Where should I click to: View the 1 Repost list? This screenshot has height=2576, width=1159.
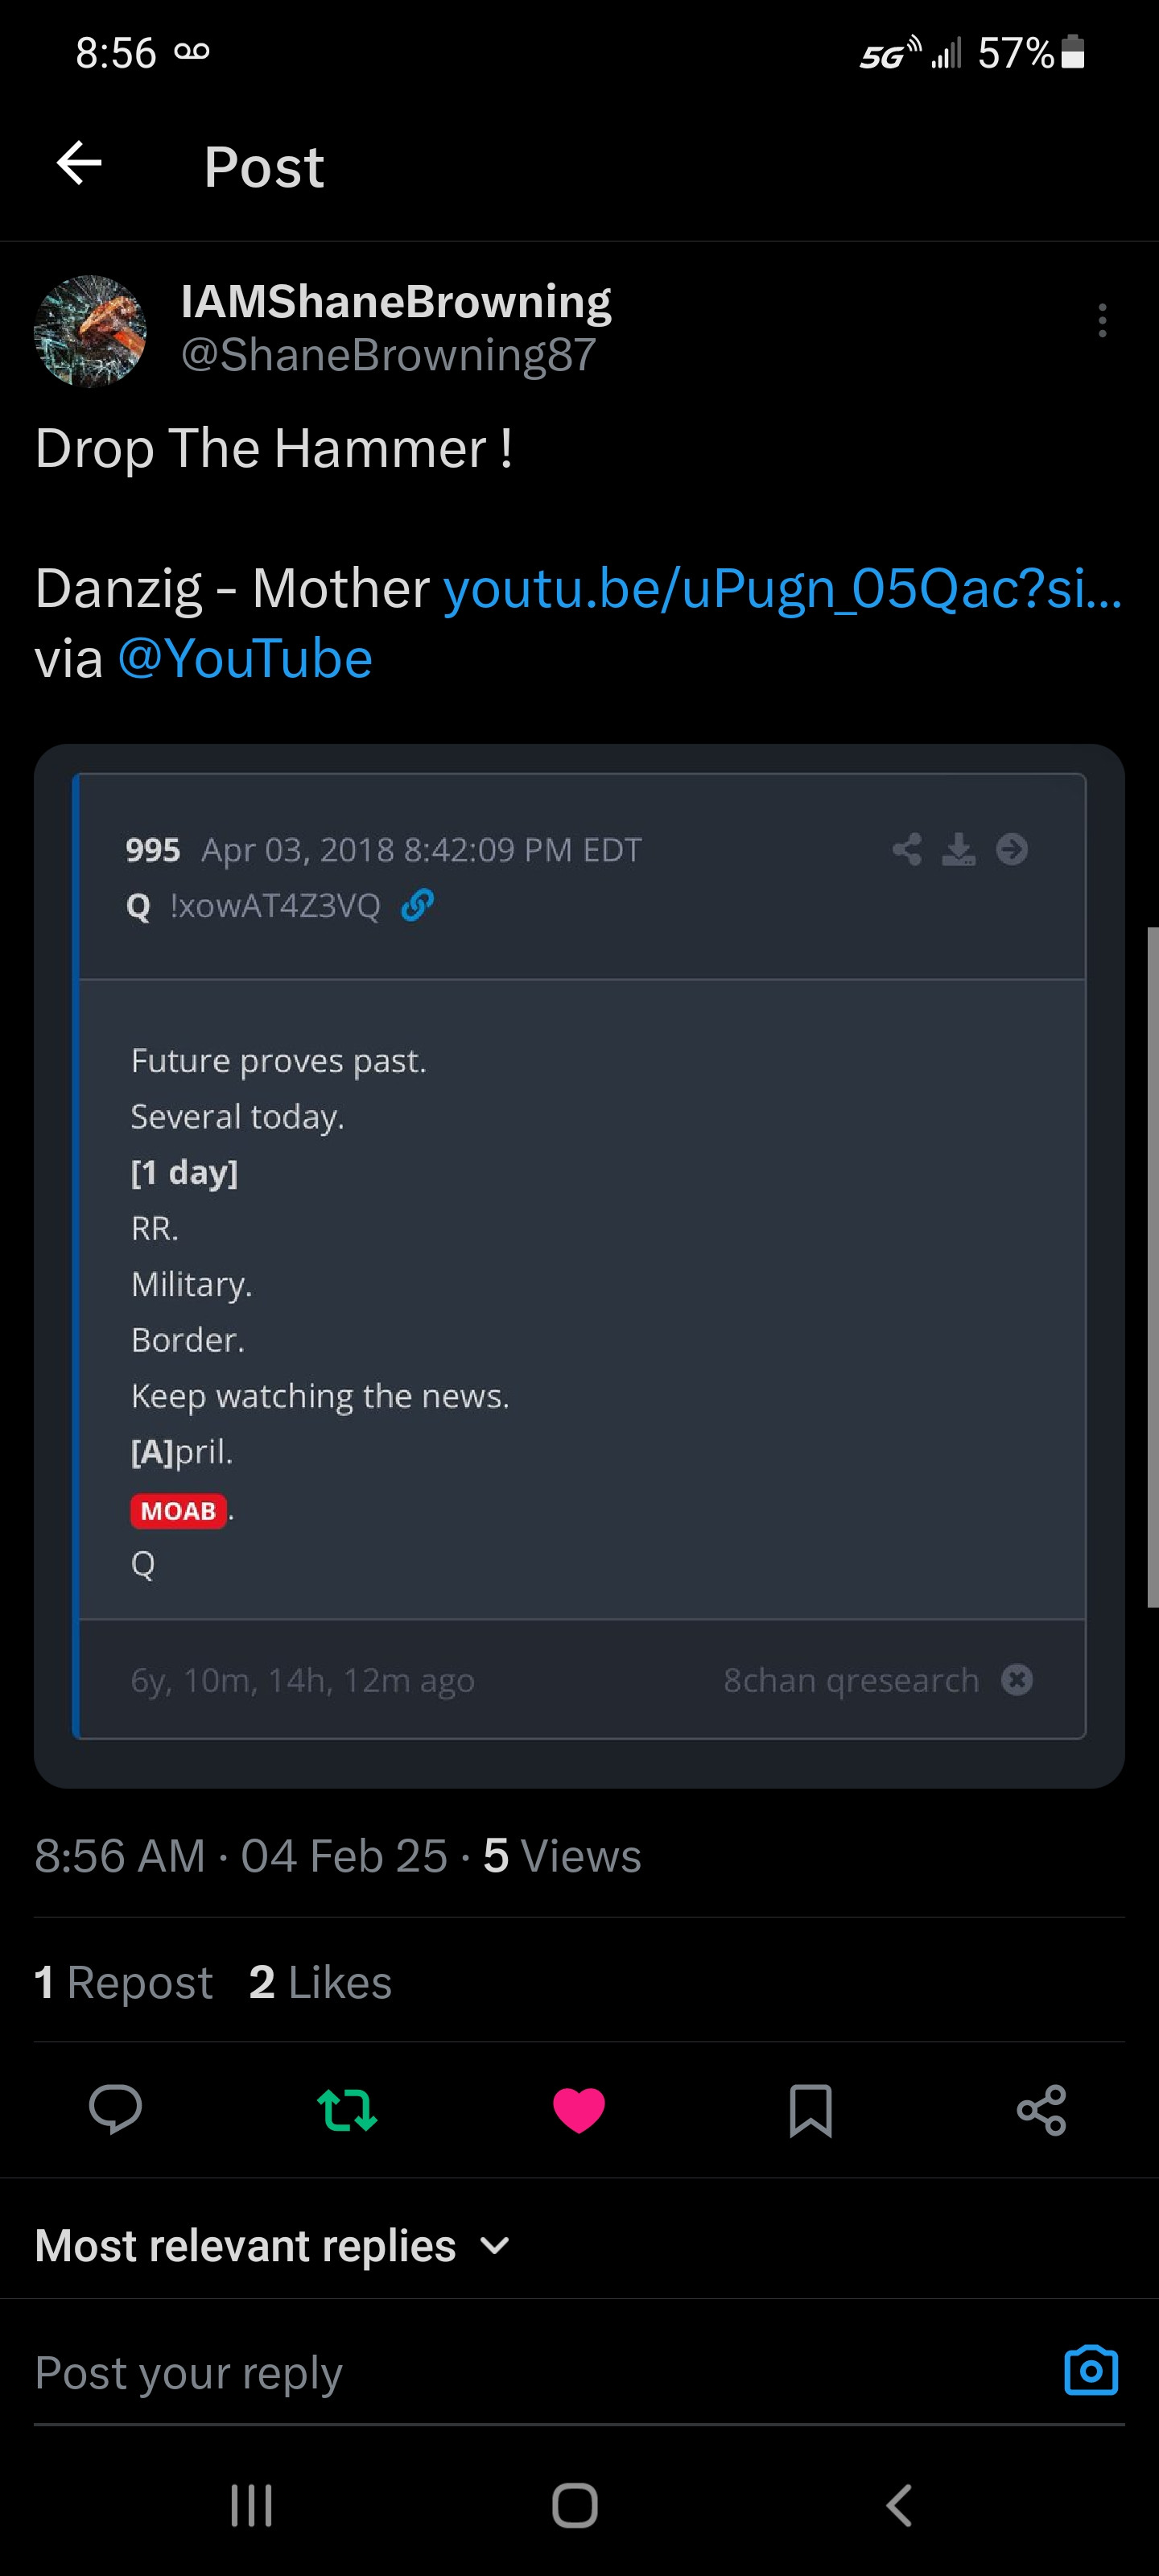click(124, 1982)
